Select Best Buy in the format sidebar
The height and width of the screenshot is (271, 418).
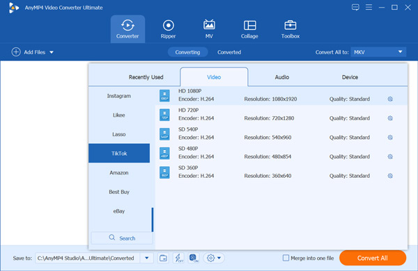coord(119,192)
